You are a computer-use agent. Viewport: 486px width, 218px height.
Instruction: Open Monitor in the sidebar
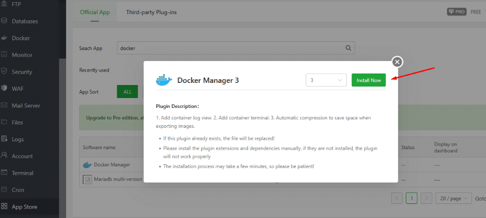point(22,55)
